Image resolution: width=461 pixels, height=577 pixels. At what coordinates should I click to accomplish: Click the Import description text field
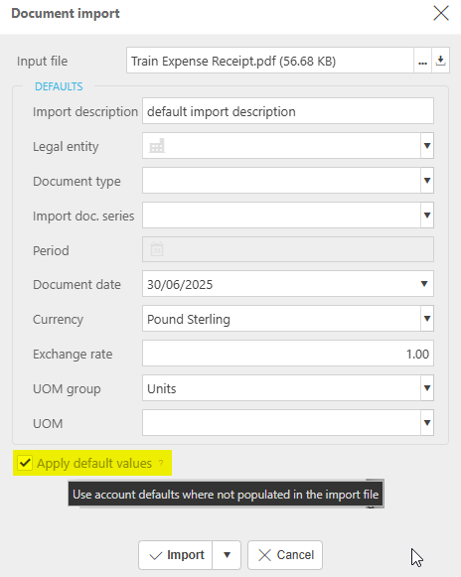point(288,111)
